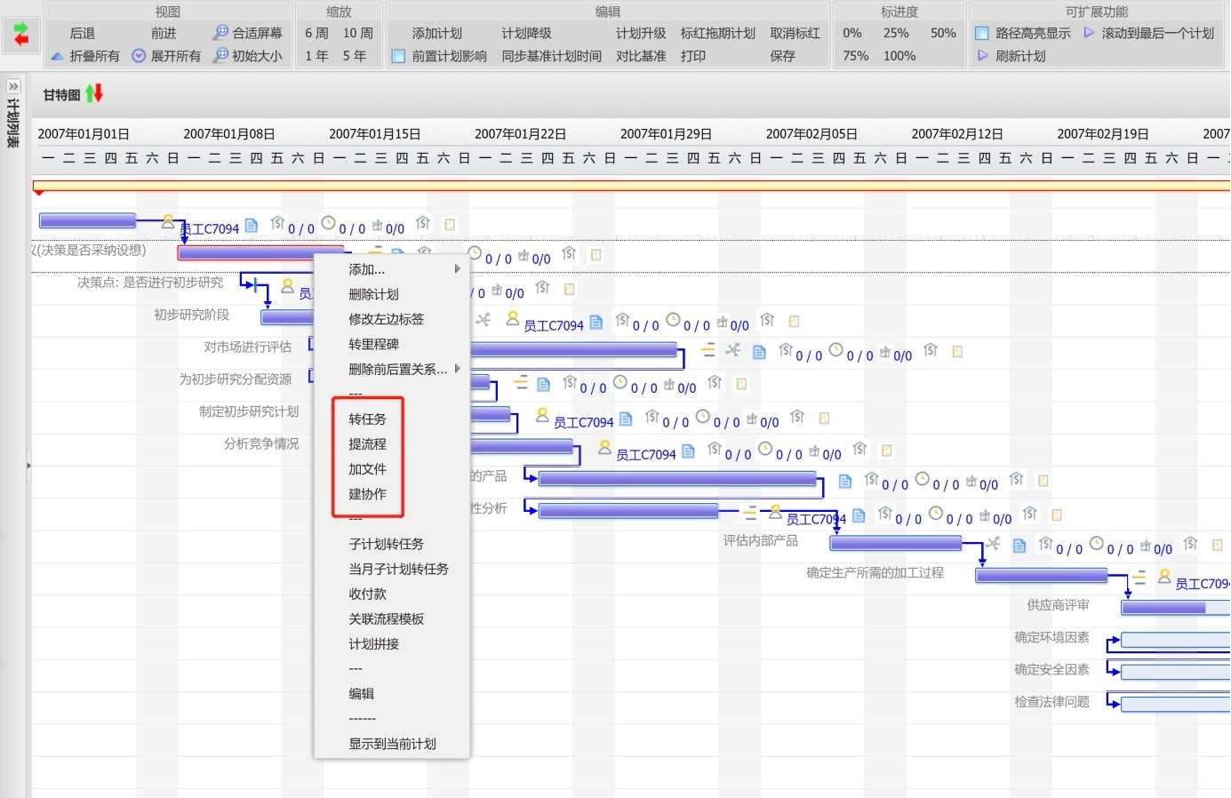Click the 供应商评审 Gantt task bar
Screen dimensions: 1231x798
[1164, 608]
